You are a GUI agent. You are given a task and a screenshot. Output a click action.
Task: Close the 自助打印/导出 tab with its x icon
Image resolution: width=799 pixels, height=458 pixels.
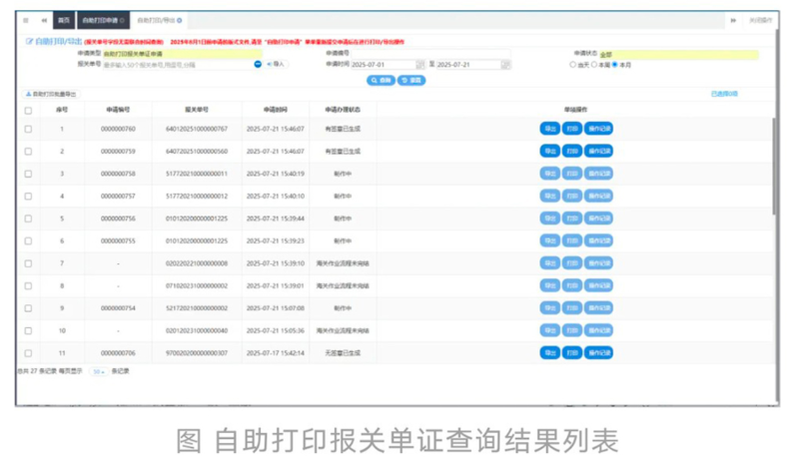(180, 20)
